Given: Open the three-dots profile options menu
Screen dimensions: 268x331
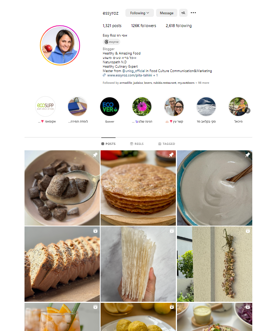Looking at the screenshot, I should pos(193,13).
